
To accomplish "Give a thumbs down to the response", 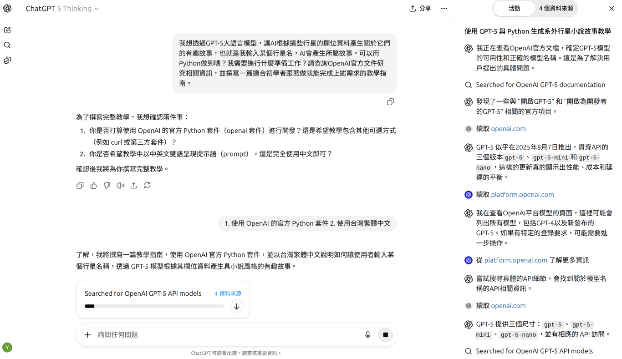I will pos(107,186).
